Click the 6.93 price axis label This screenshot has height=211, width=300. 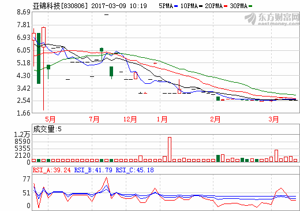click(24, 38)
